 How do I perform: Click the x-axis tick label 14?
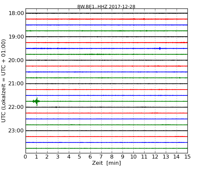[x=177, y=157]
